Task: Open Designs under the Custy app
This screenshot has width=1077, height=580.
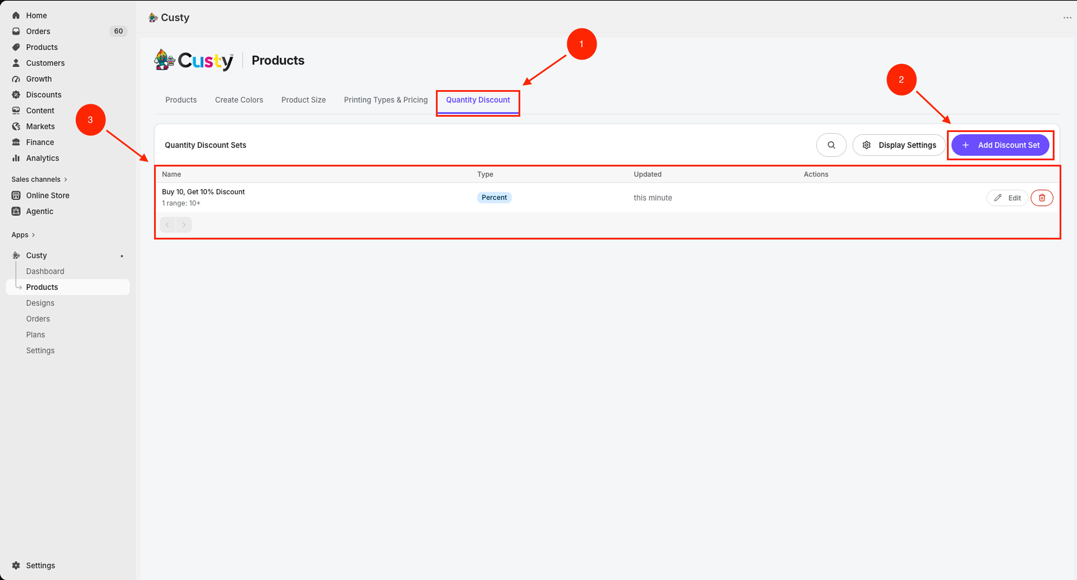Action: click(x=40, y=303)
